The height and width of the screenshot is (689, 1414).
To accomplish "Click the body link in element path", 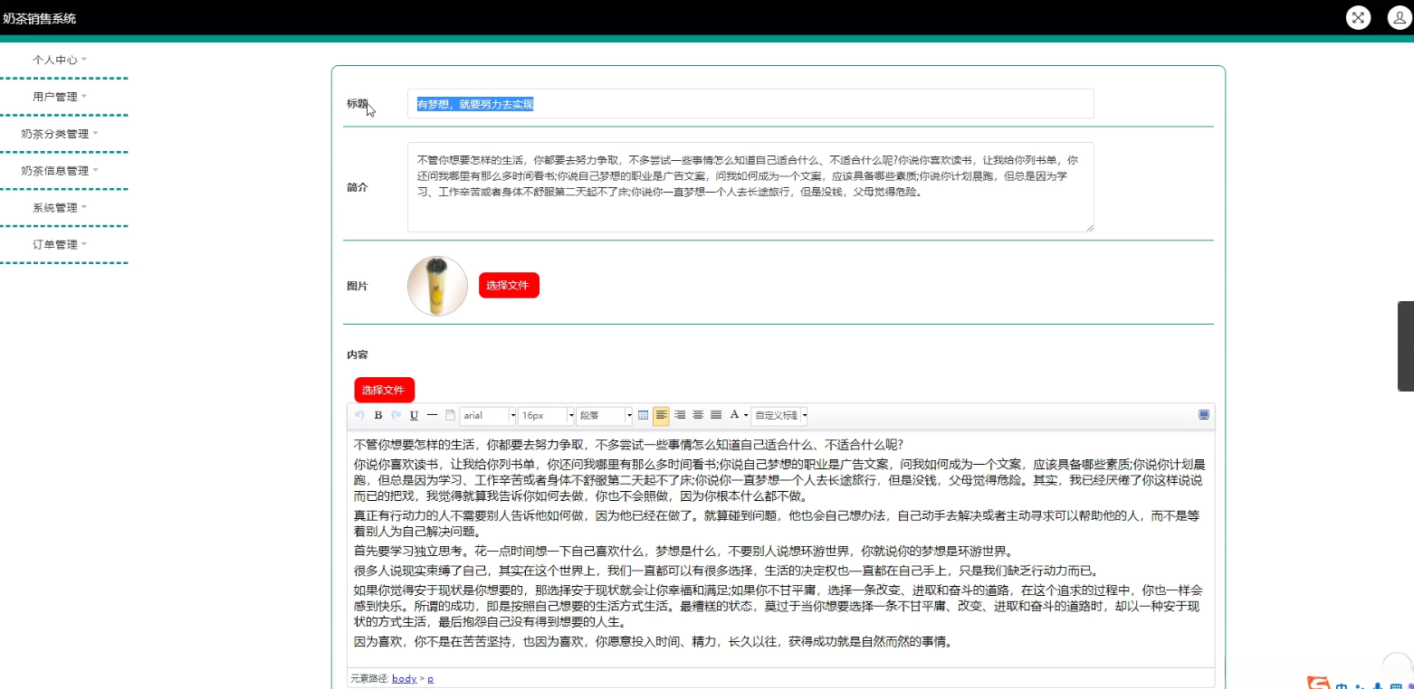I will click(404, 678).
